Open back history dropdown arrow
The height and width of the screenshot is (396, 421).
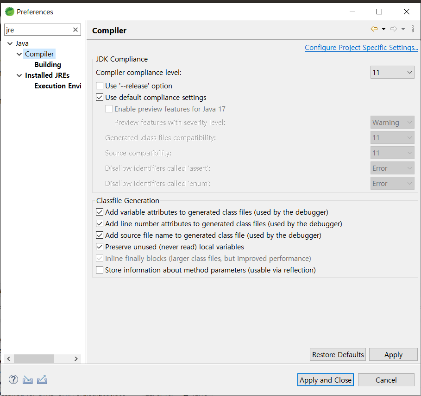[x=383, y=29]
